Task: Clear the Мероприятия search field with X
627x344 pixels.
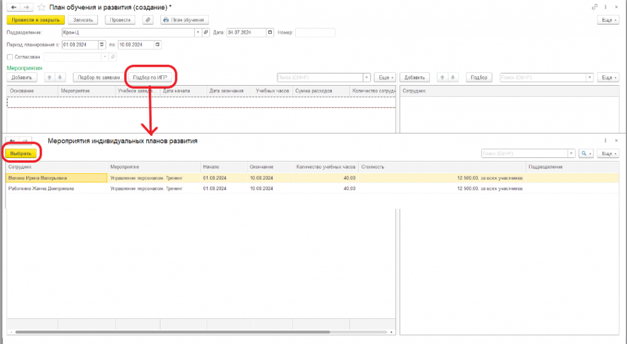Action: (367, 78)
